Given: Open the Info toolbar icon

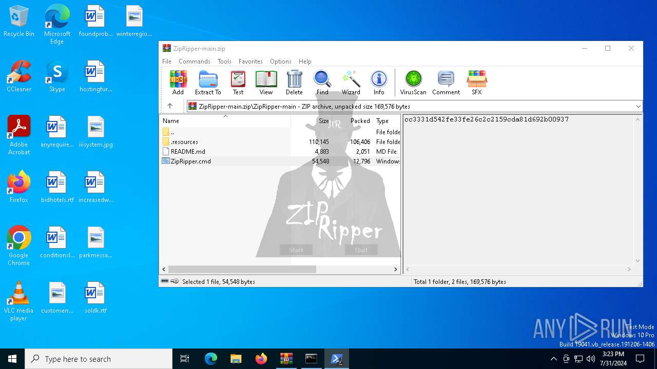Looking at the screenshot, I should pyautogui.click(x=379, y=83).
